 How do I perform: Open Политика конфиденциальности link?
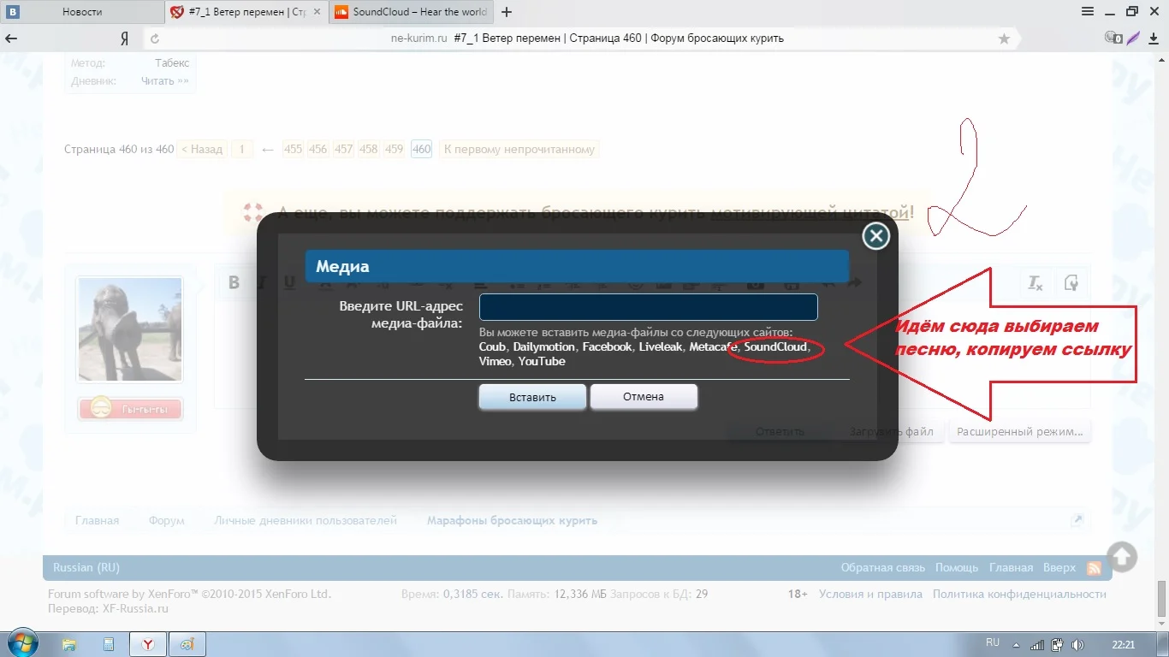1019,594
